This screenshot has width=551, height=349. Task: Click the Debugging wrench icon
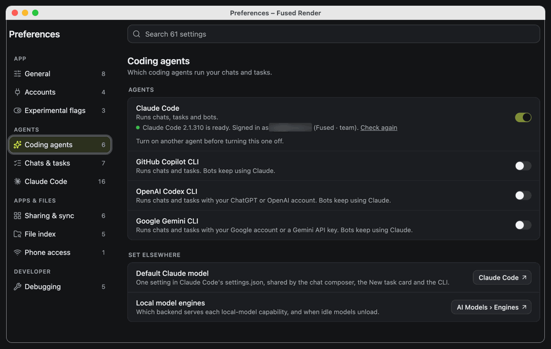tap(17, 287)
